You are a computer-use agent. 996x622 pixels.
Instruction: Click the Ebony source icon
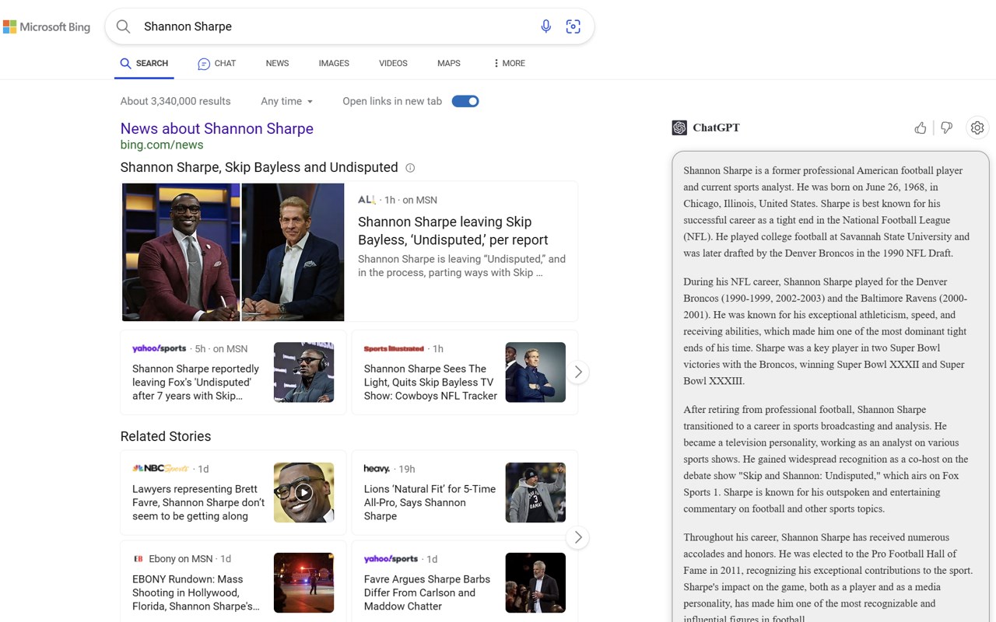pos(139,559)
